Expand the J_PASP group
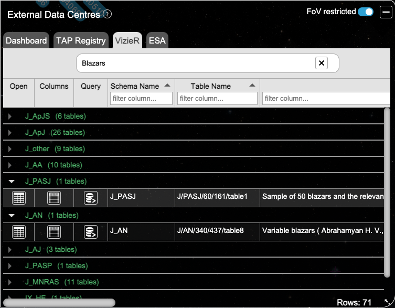Screen dimensions: 395x308 coord(9,265)
